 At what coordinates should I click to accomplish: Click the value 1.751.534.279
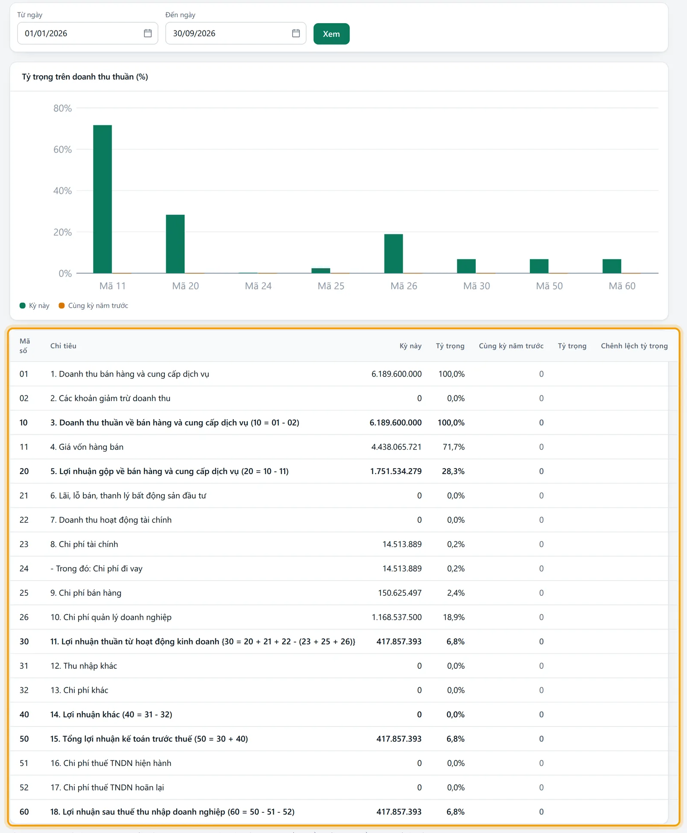(396, 472)
